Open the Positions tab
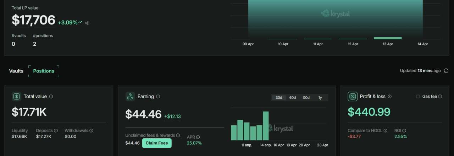454x156 pixels. [44, 71]
